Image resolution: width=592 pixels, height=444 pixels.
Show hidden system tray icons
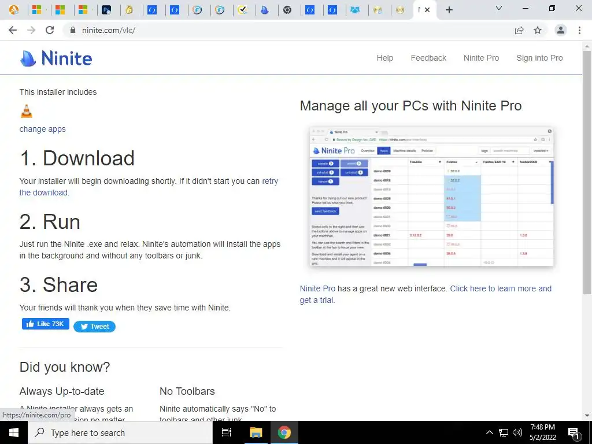click(489, 432)
